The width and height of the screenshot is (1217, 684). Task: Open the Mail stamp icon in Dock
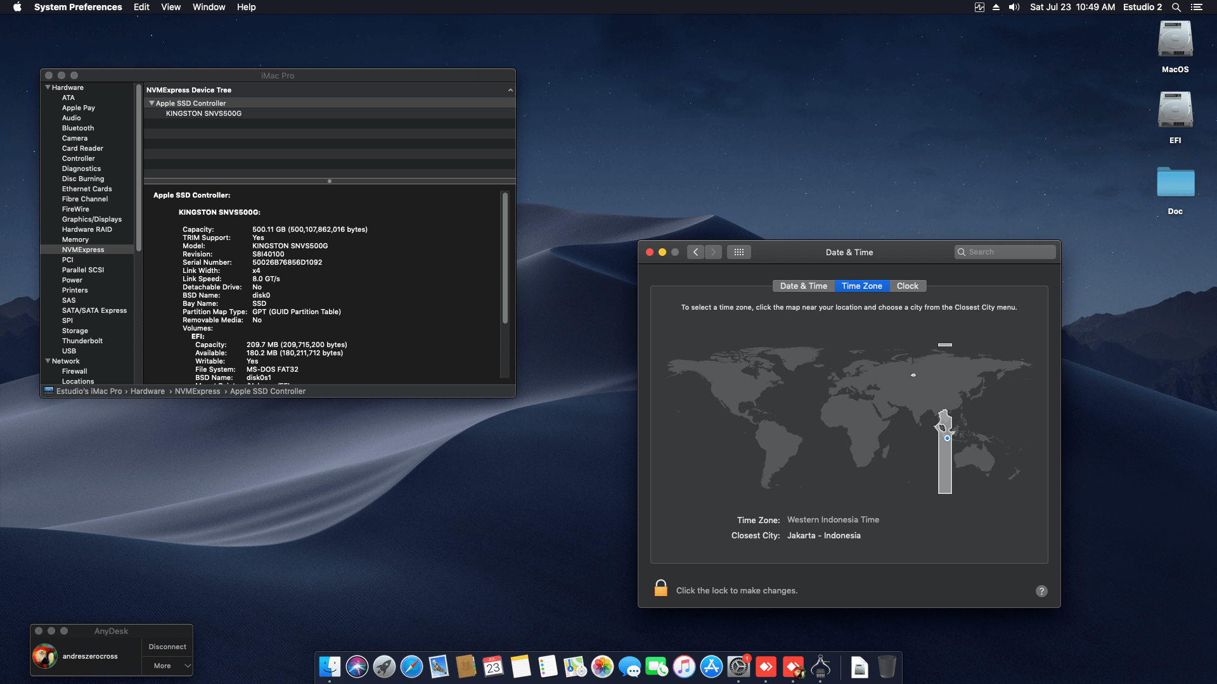pyautogui.click(x=439, y=666)
